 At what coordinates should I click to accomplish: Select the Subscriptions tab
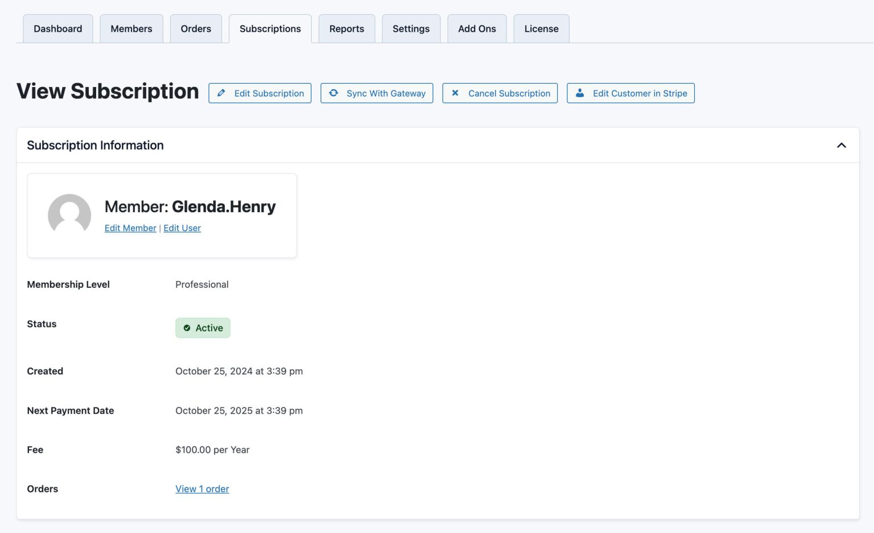pos(270,28)
